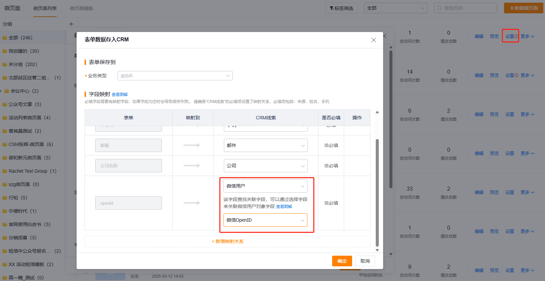Image resolution: width=545 pixels, height=281 pixels.
Task: Click the 搜索名称 search box
Action: (x=466, y=8)
